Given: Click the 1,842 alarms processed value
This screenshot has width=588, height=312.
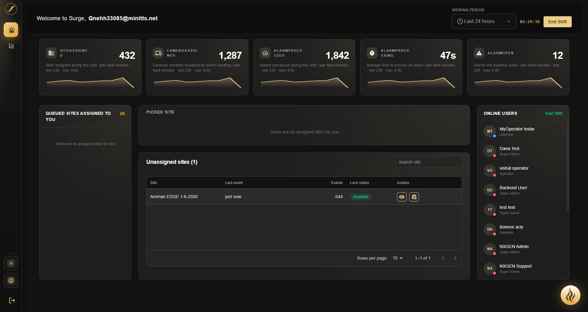Looking at the screenshot, I should (337, 55).
